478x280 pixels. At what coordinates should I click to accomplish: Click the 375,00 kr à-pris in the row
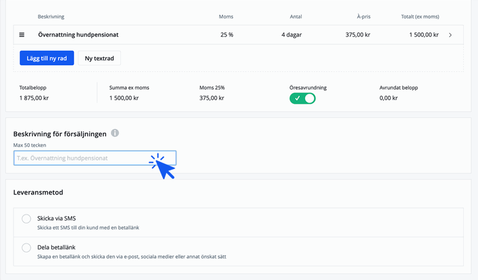click(358, 35)
